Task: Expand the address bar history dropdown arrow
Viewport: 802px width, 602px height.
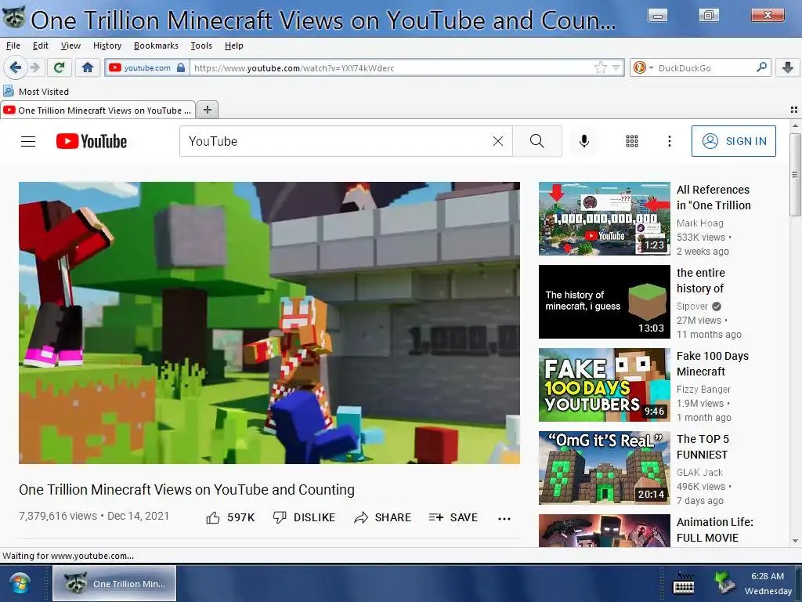Action: 616,67
